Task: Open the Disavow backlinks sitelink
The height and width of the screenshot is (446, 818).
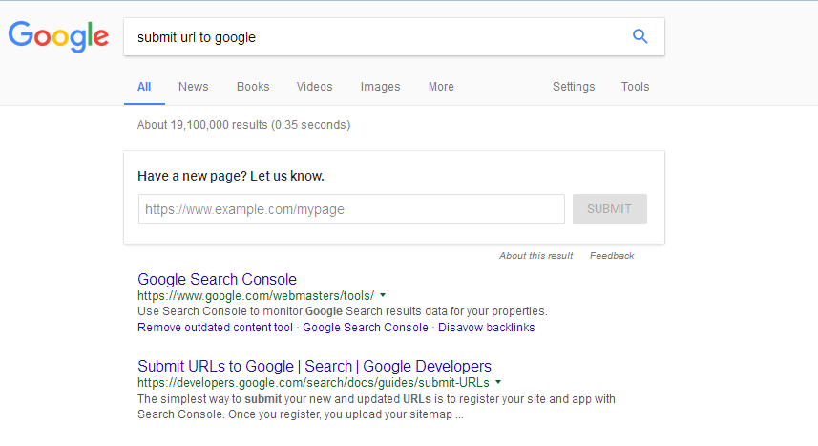Action: (486, 328)
